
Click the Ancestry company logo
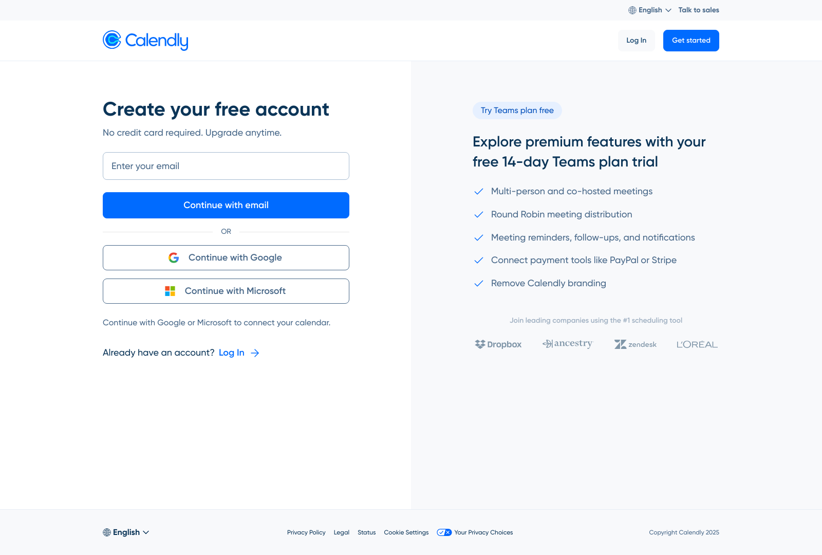[567, 344]
